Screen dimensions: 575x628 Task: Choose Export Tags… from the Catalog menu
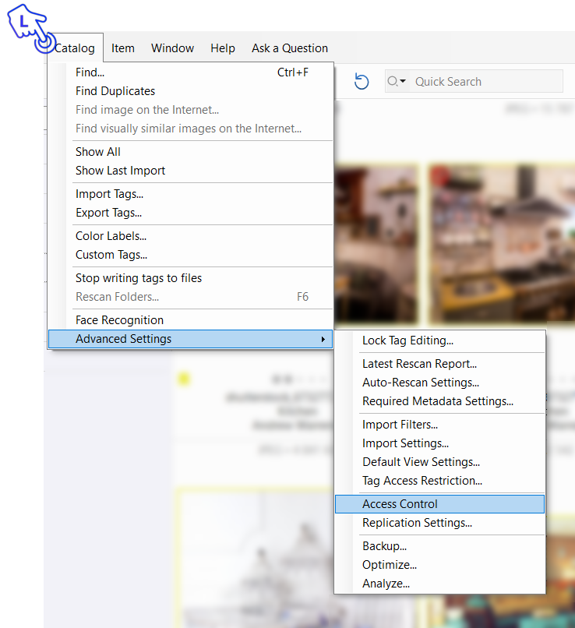click(x=108, y=213)
